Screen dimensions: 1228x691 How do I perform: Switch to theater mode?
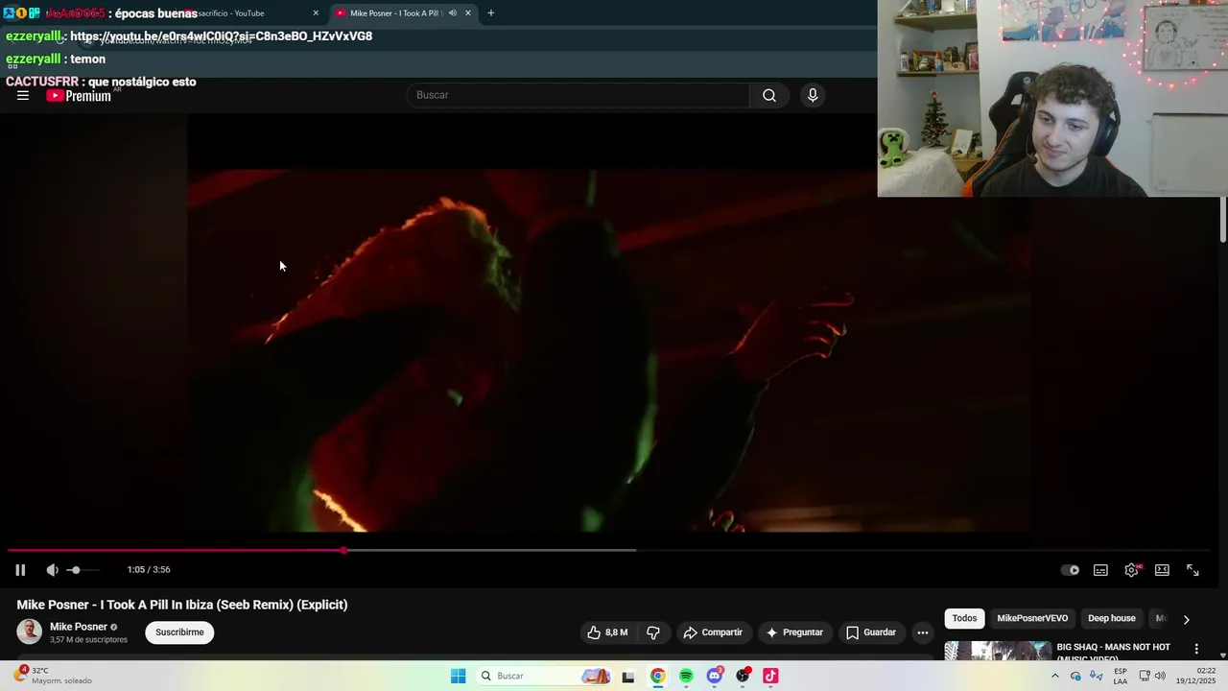pyautogui.click(x=1162, y=570)
